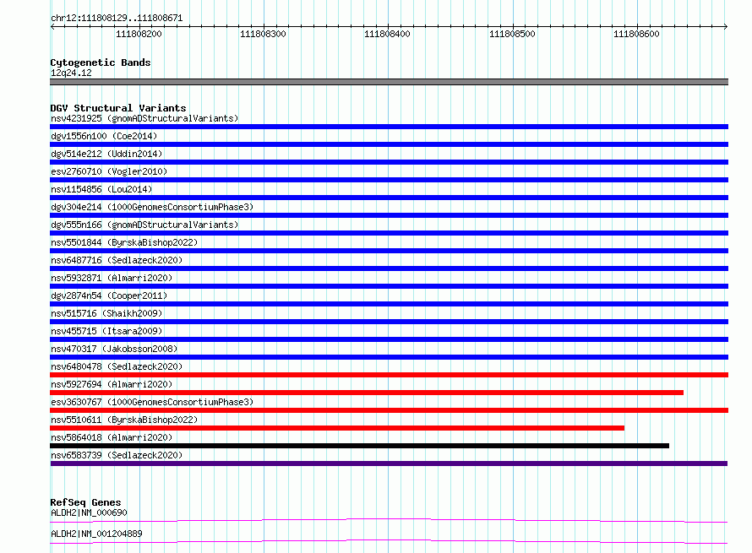Click ruler position 111808300
This screenshot has height=553, width=752.
(x=264, y=34)
